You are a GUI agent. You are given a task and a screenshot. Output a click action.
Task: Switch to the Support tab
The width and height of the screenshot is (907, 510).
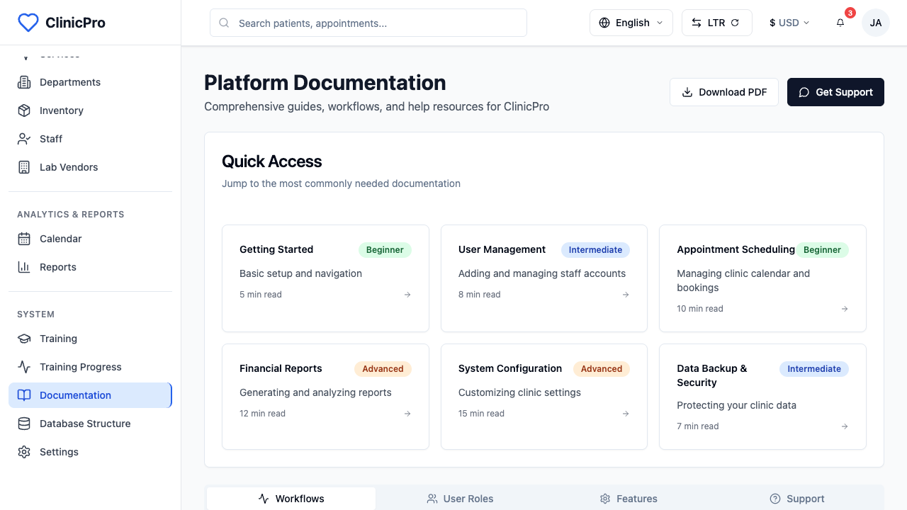797,499
